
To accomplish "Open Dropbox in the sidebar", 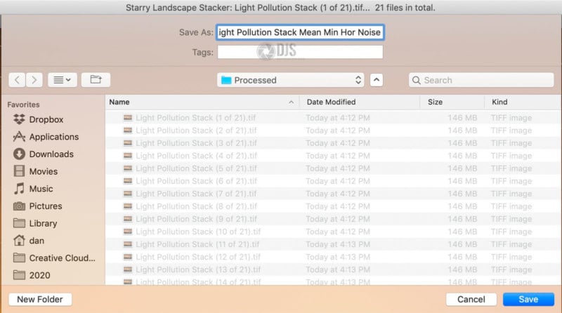I will click(46, 119).
